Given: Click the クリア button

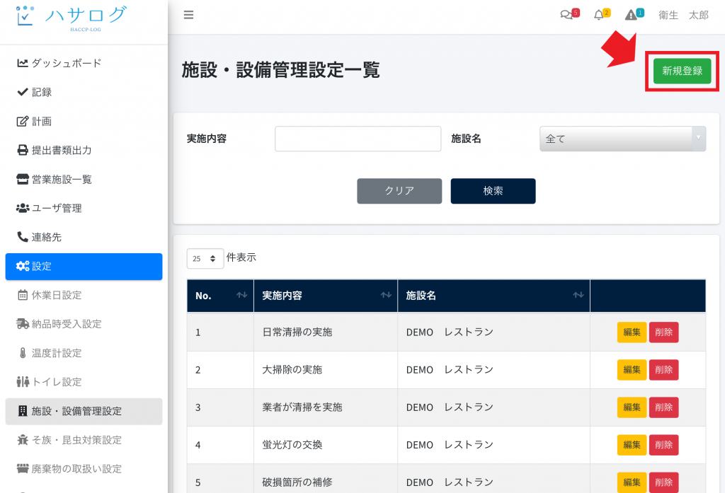Looking at the screenshot, I should 399,191.
